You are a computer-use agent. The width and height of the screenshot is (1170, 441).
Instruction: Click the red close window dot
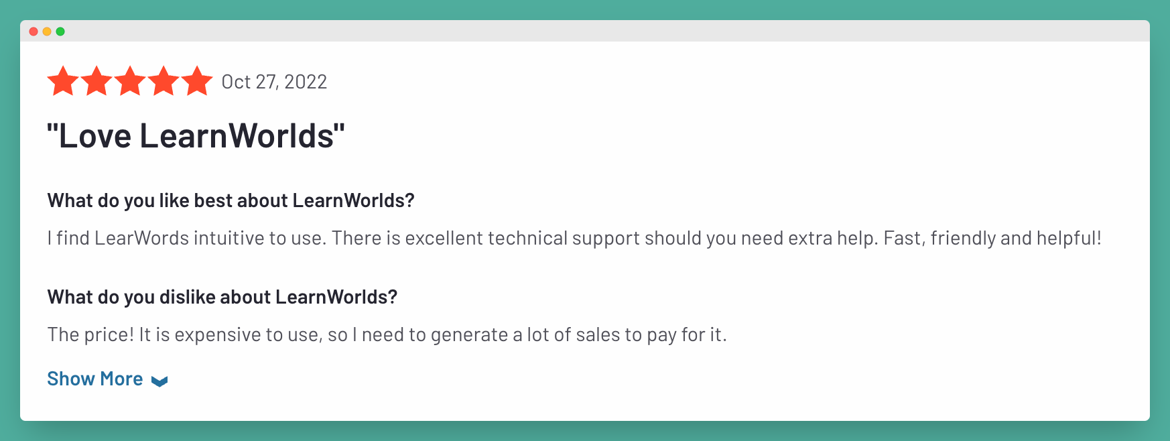34,31
